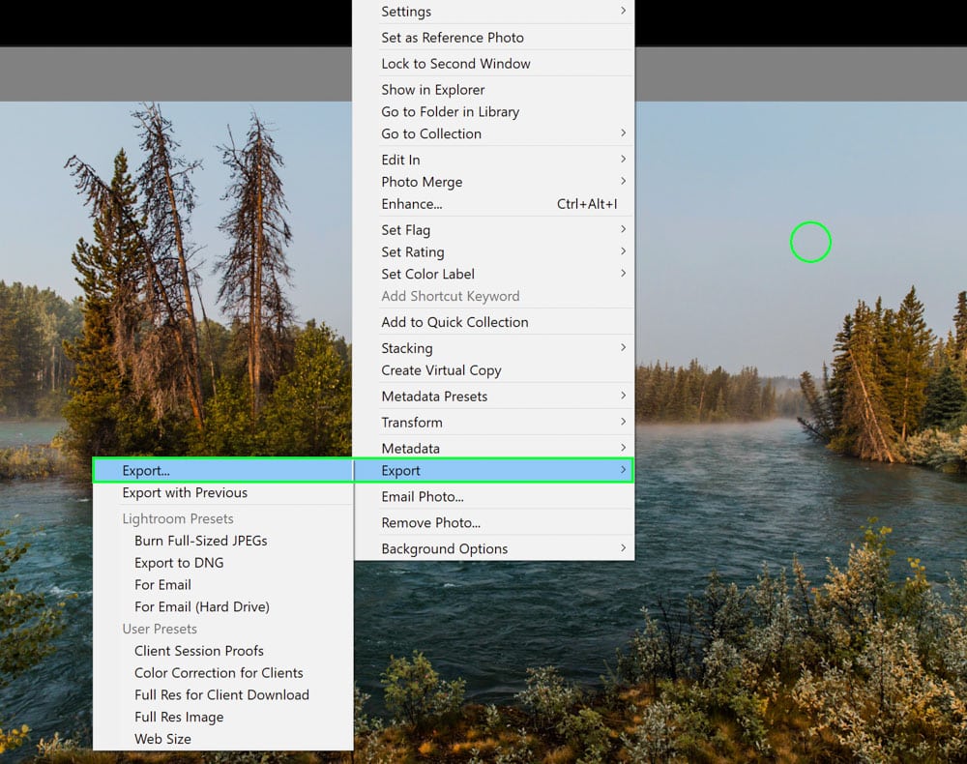
Task: Choose the Burn Full-Sized JPEGs preset
Action: 223,541
